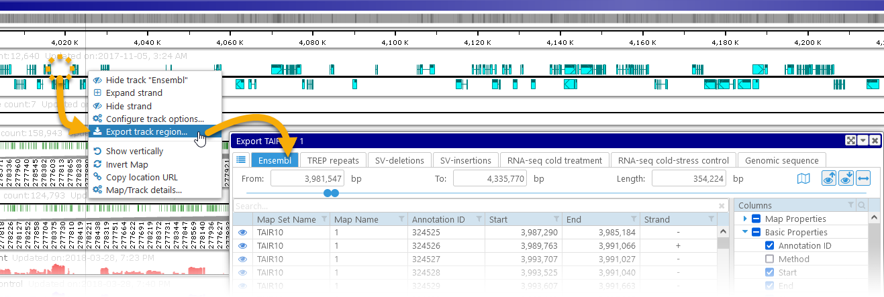The image size is (884, 297).
Task: Open the list view icon left of Ensembl tab
Action: coord(242,160)
